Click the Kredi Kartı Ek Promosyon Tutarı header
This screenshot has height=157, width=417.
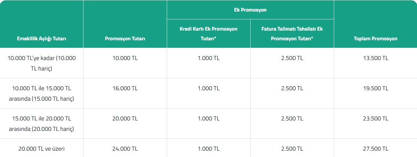click(209, 34)
